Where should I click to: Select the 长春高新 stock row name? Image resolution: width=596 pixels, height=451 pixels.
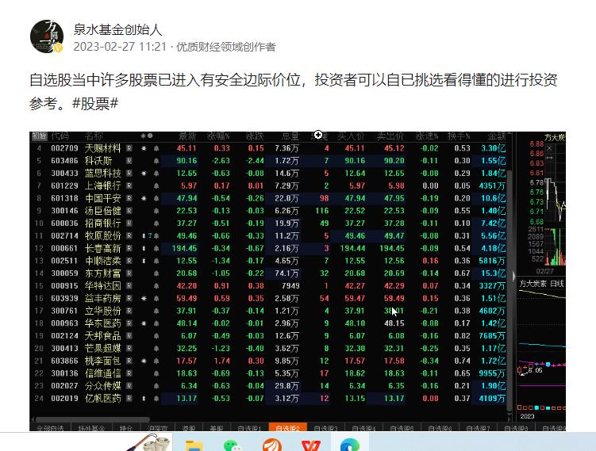click(102, 249)
